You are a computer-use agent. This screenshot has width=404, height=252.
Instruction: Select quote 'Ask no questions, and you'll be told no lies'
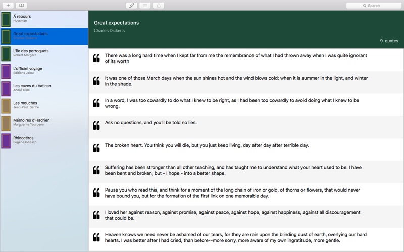click(150, 122)
